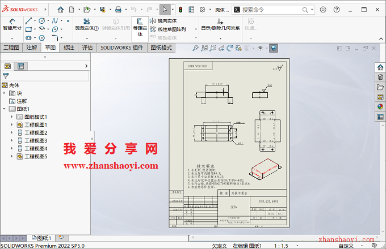
Task: Select the 注解 item in the design tree
Action: pyautogui.click(x=22, y=101)
